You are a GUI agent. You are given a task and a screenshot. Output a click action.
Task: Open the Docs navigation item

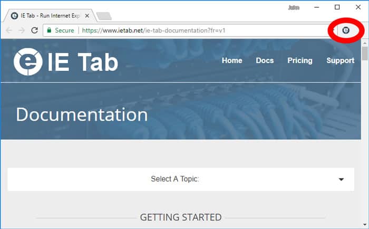265,60
